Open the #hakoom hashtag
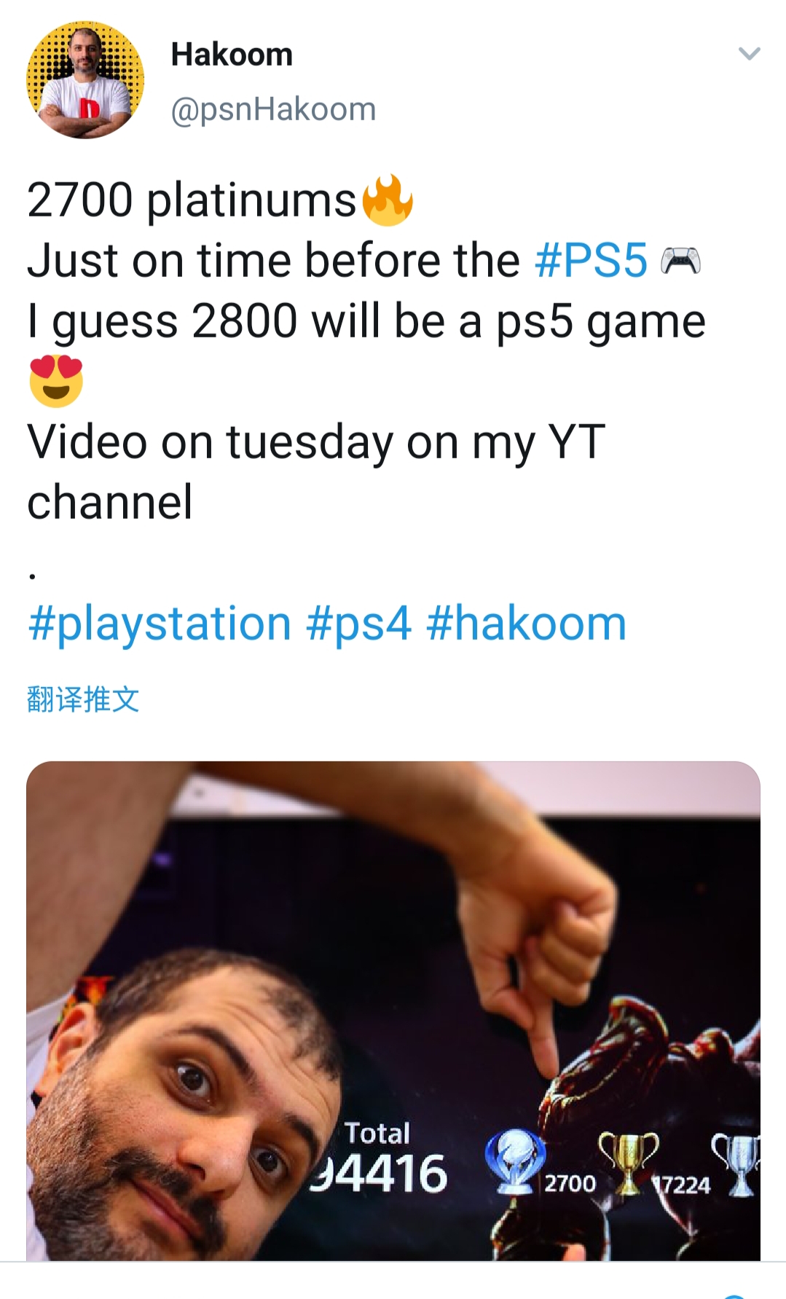Screen dimensions: 786x1299 [526, 624]
